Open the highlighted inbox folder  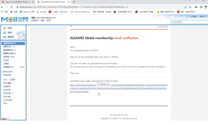point(13,43)
